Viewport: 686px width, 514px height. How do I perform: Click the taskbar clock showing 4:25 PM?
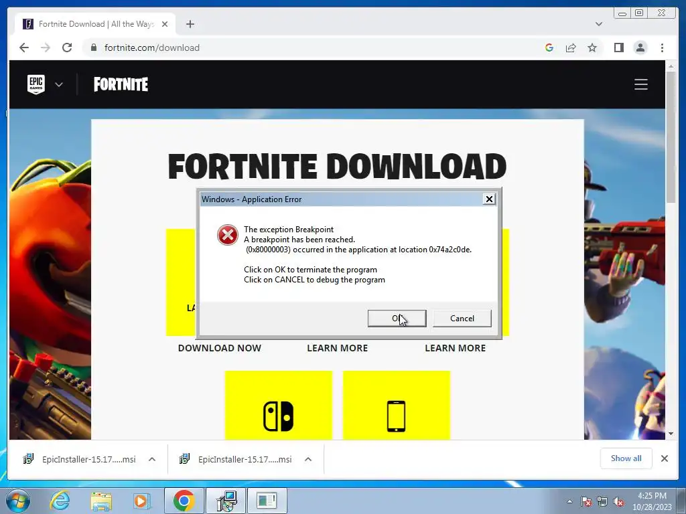[652, 501]
